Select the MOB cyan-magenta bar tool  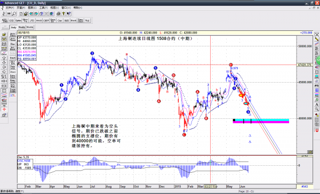coord(317,95)
